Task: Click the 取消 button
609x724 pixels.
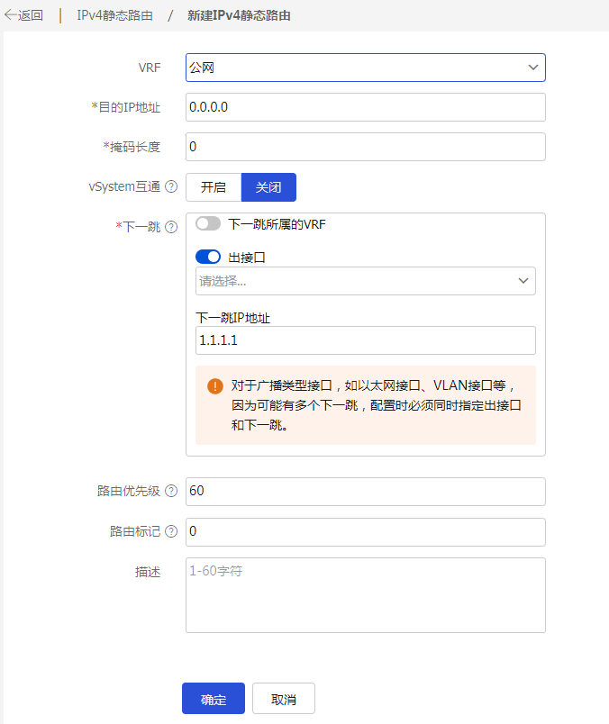Action: coord(284,699)
